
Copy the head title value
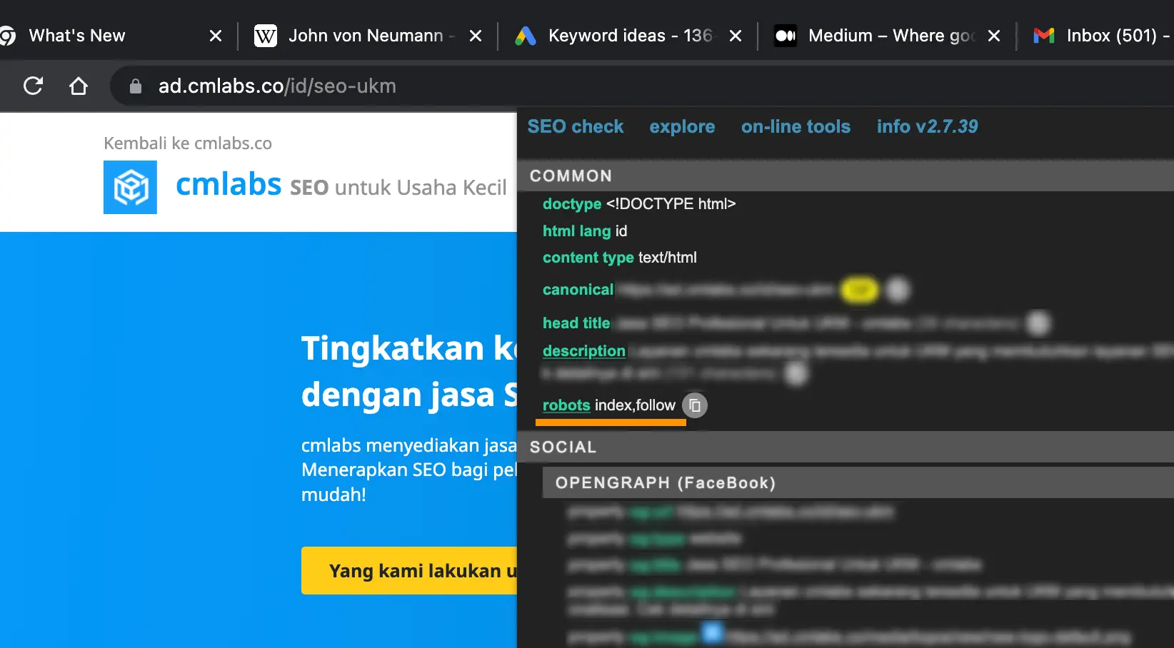click(x=1038, y=323)
